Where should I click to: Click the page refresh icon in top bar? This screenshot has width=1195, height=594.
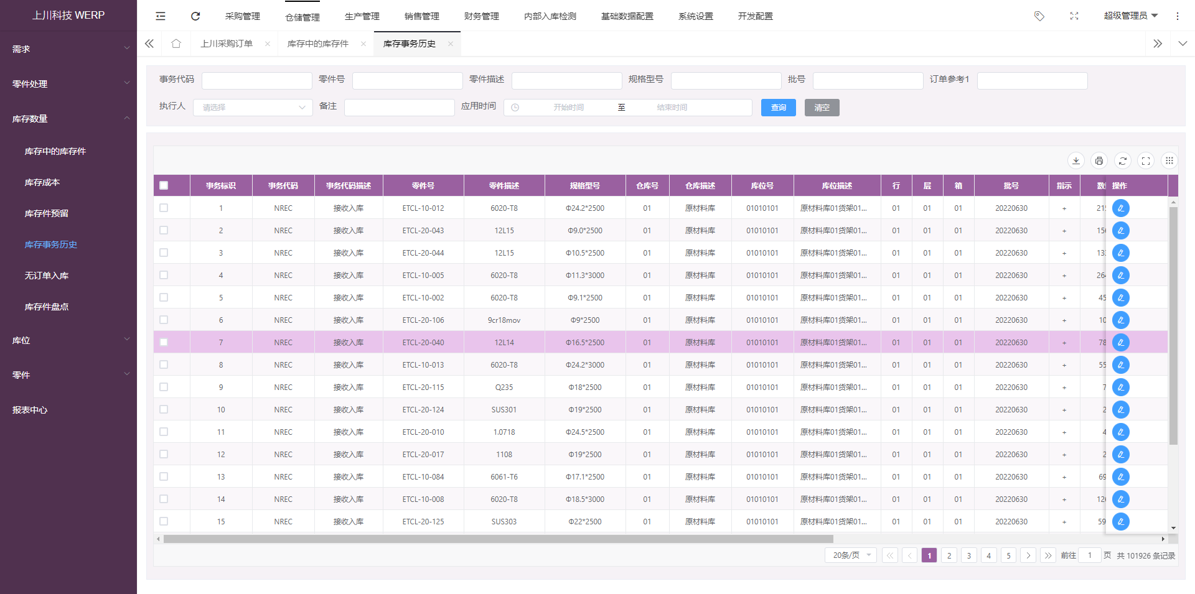(195, 16)
